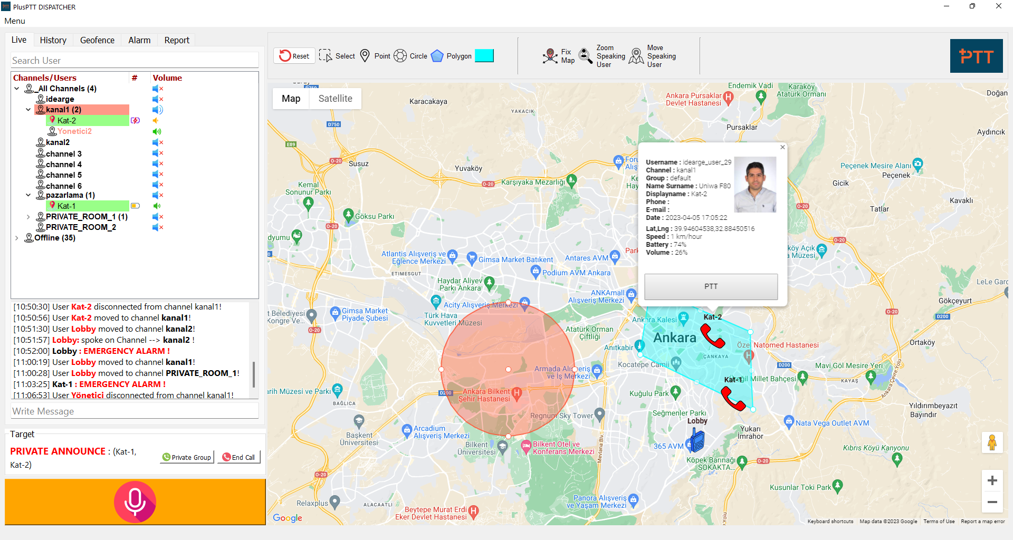The image size is (1013, 540).
Task: Unmute channel 6 volume
Action: point(158,185)
